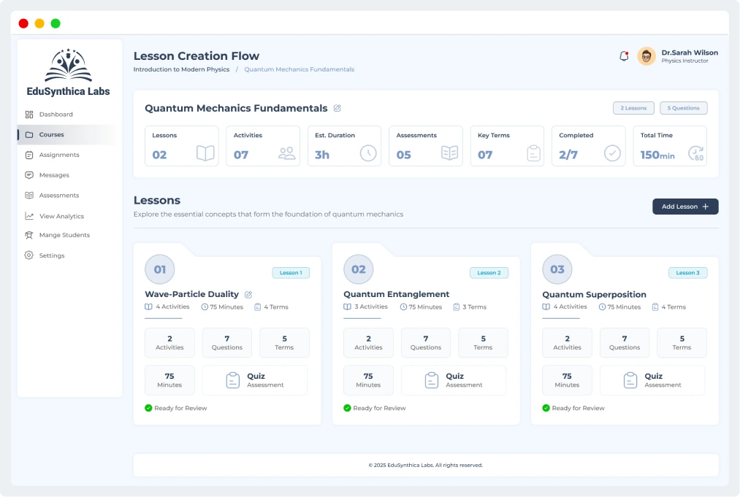The height and width of the screenshot is (497, 740).
Task: Click the Lessons book icon in stats
Action: click(205, 153)
